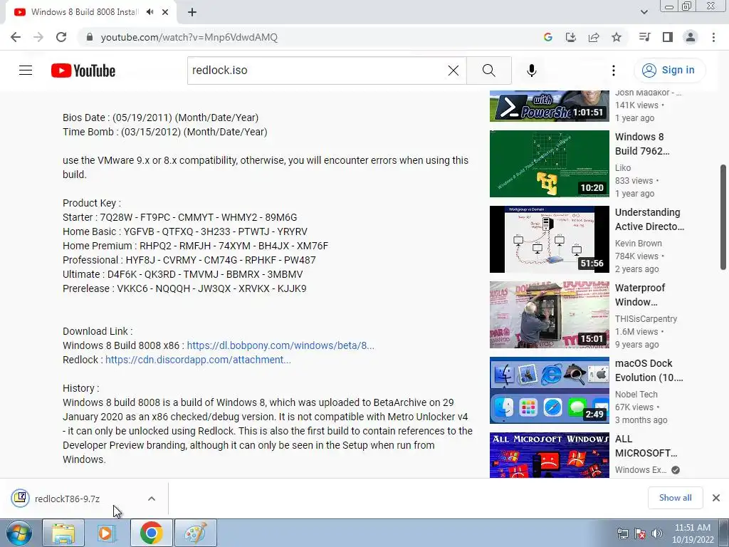The height and width of the screenshot is (547, 729).
Task: Click the padlock site info icon
Action: pos(90,37)
